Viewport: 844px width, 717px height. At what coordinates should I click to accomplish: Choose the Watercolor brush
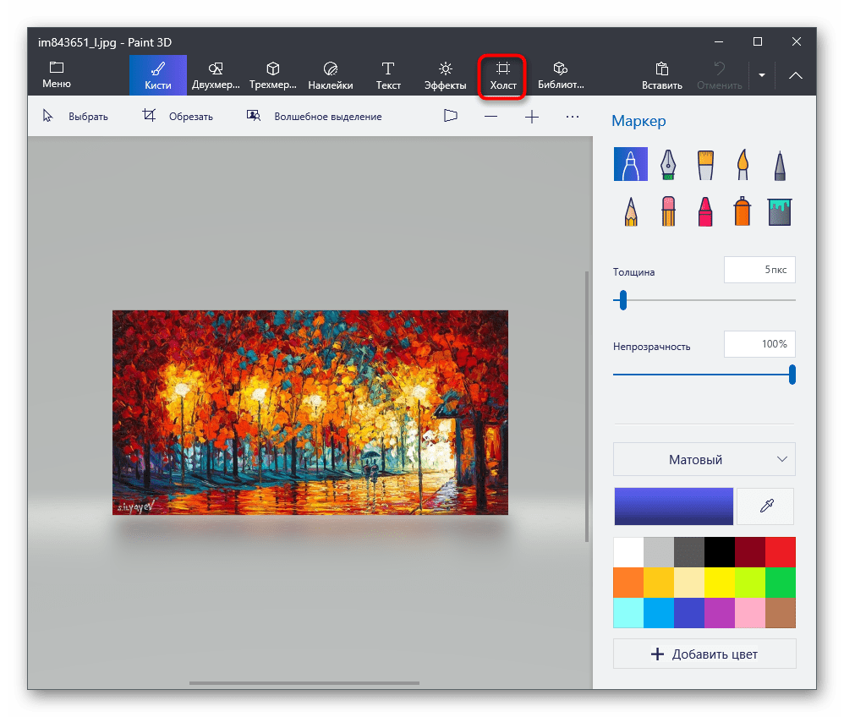click(742, 164)
